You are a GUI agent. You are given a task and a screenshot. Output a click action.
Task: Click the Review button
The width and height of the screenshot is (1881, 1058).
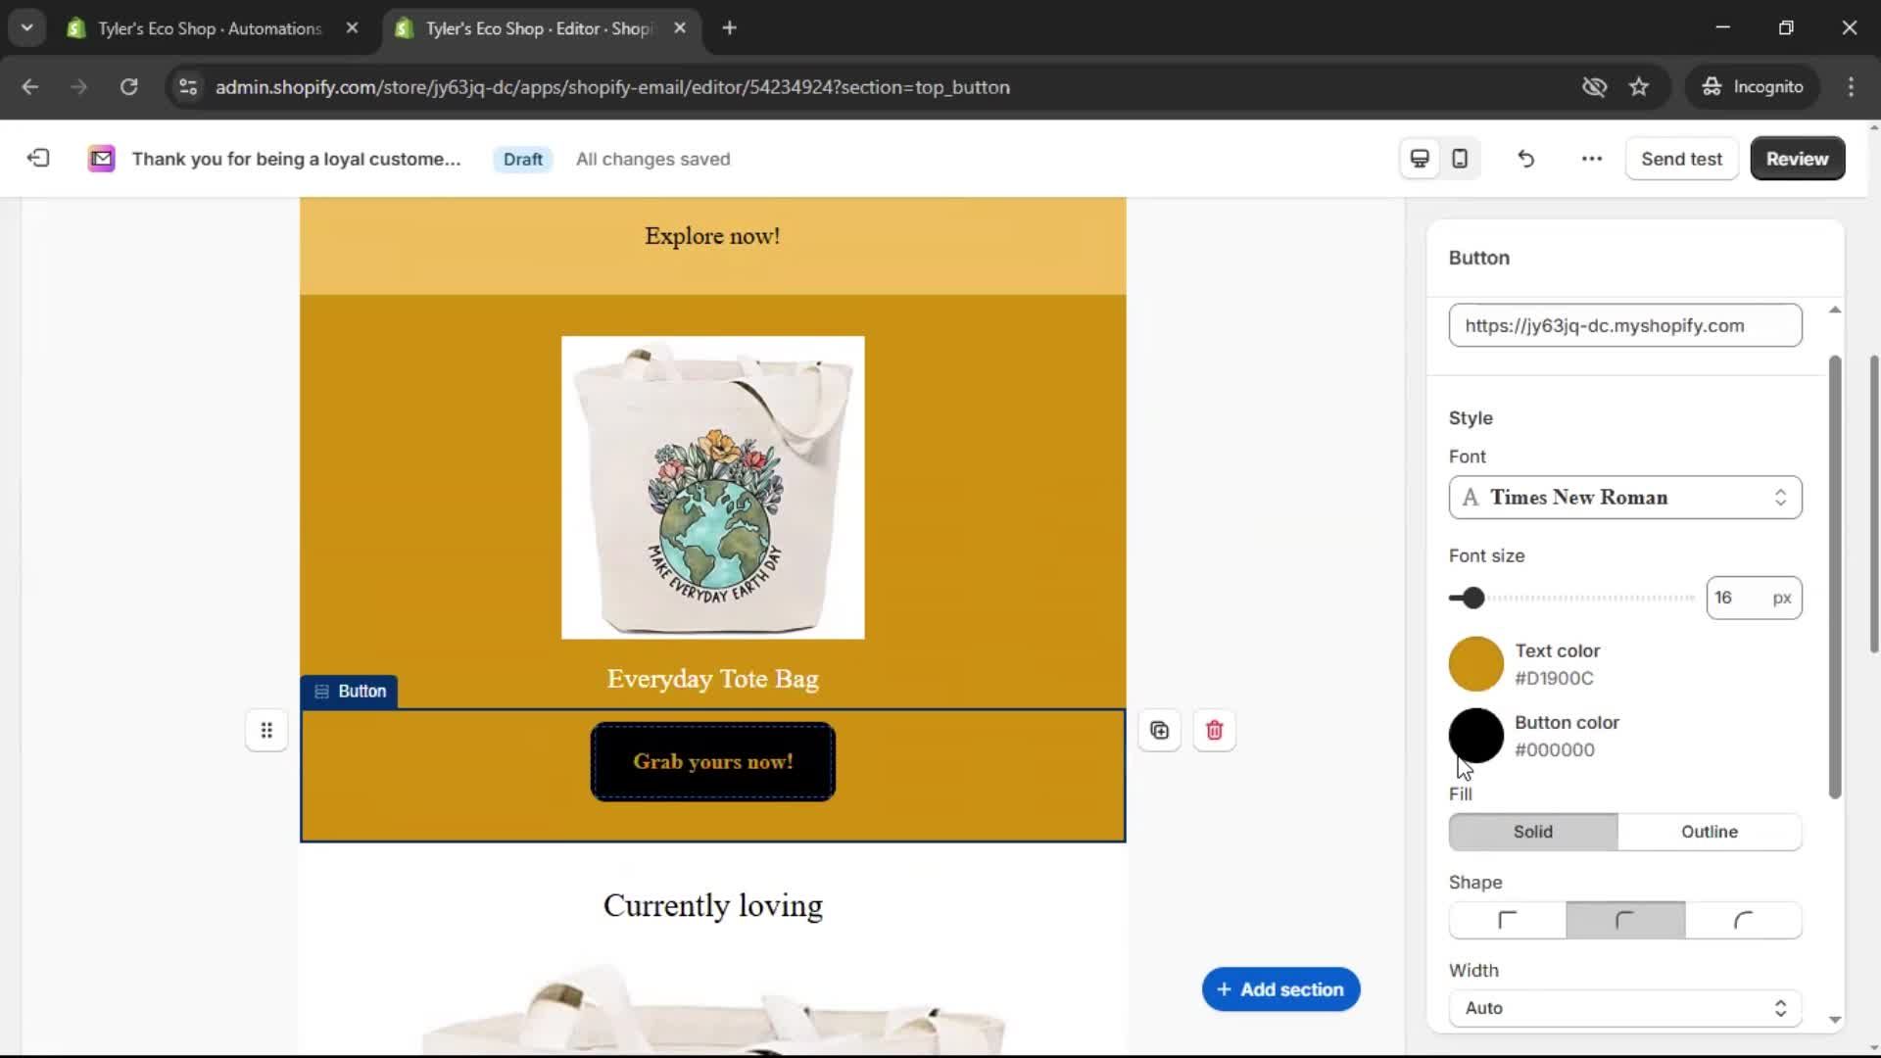1797,158
